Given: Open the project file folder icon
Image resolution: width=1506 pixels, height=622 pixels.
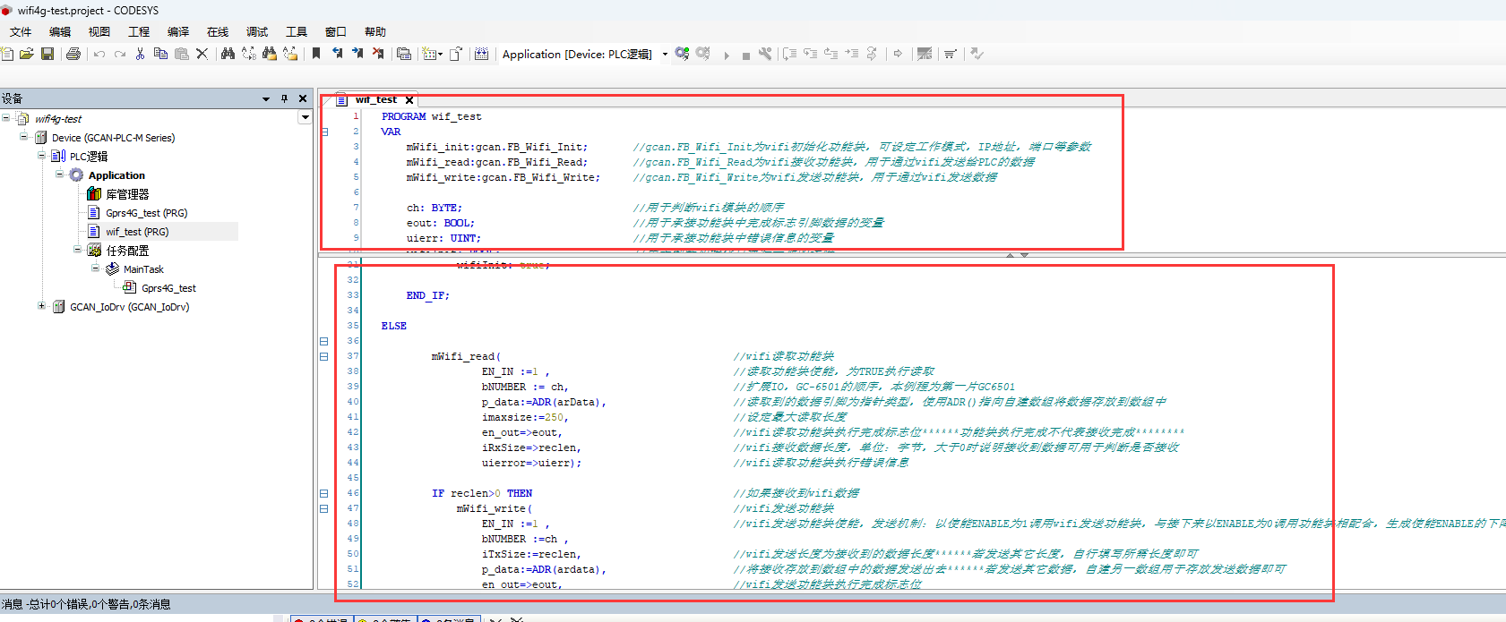Looking at the screenshot, I should pyautogui.click(x=27, y=54).
